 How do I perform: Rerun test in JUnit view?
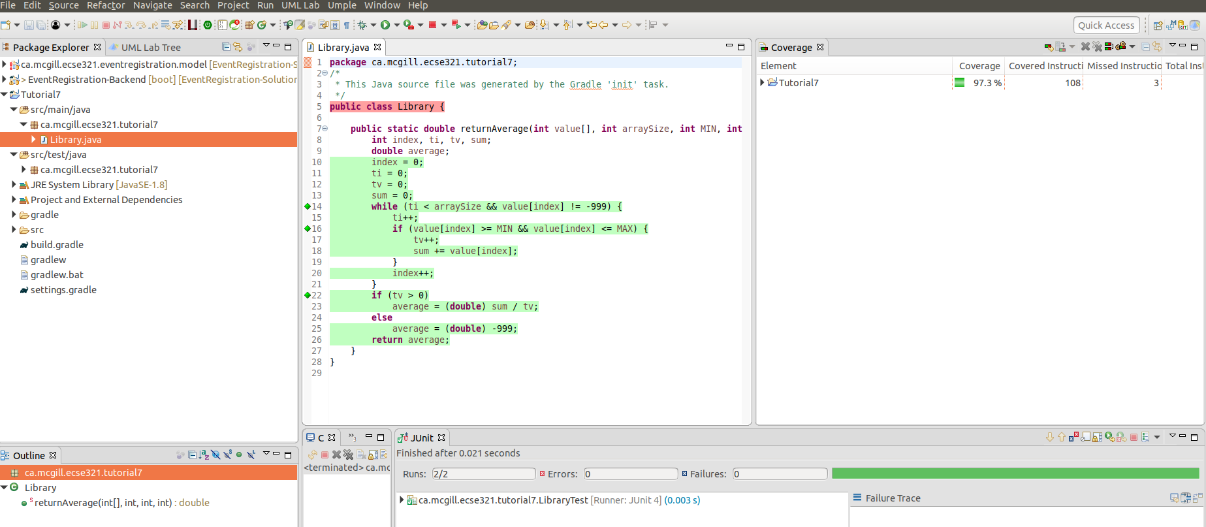coord(1109,438)
